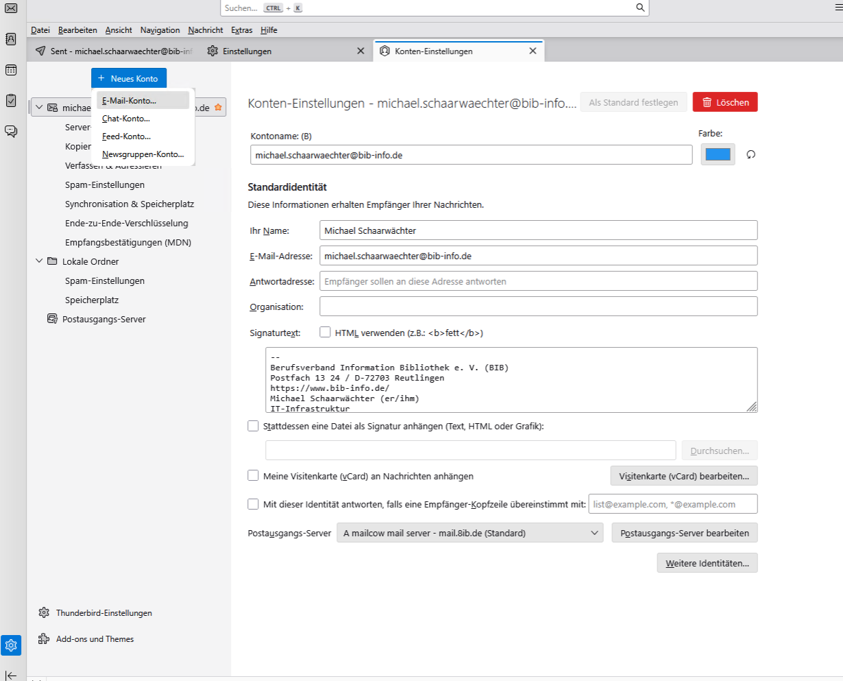Collapse the michael.schaarwaechter account tree

pyautogui.click(x=39, y=108)
